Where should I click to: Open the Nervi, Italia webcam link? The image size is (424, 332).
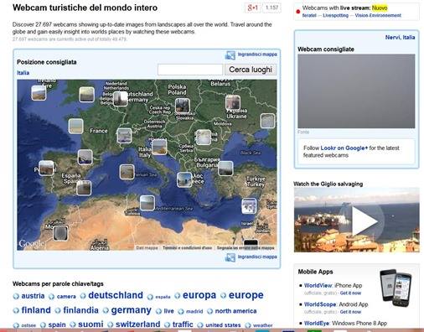(400, 37)
